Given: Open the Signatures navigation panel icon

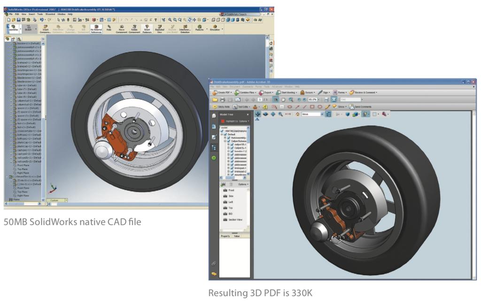Looking at the screenshot, I should 214,137.
